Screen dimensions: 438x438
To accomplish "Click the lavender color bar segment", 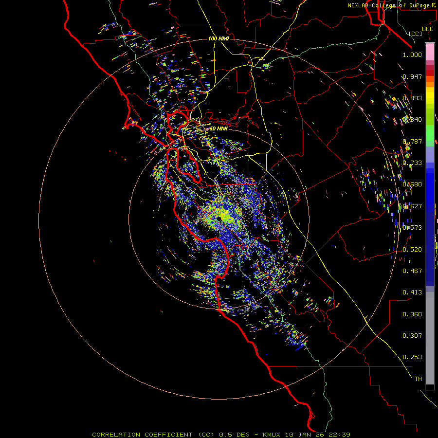I will click(430, 154).
